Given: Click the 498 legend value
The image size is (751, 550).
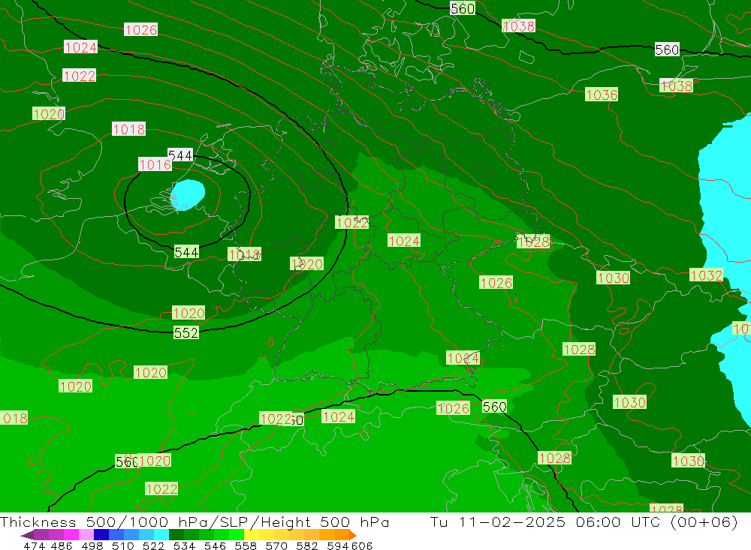Looking at the screenshot, I should pos(92,545).
